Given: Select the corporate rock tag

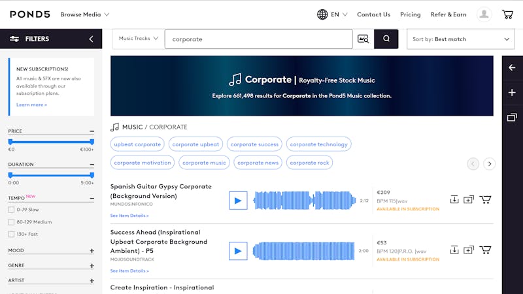Looking at the screenshot, I should pyautogui.click(x=309, y=163).
